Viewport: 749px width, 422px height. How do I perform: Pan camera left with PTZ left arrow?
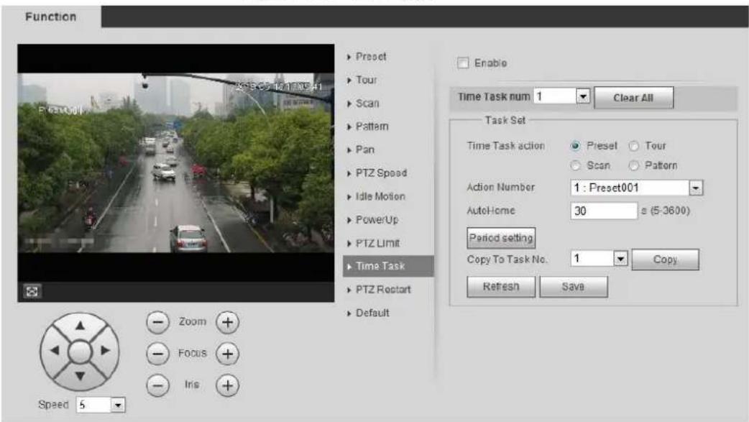(55, 350)
